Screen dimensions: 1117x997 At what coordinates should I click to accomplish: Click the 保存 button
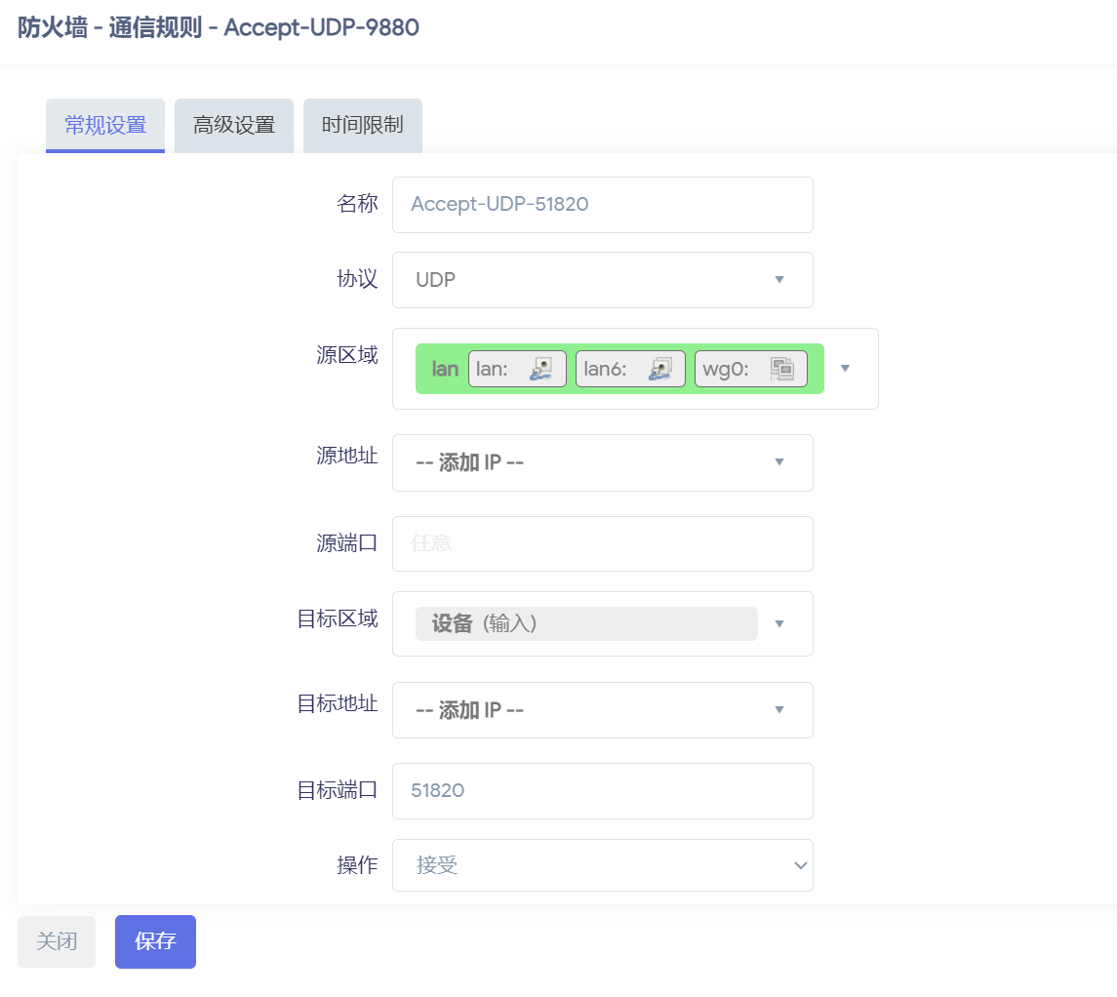(x=155, y=941)
